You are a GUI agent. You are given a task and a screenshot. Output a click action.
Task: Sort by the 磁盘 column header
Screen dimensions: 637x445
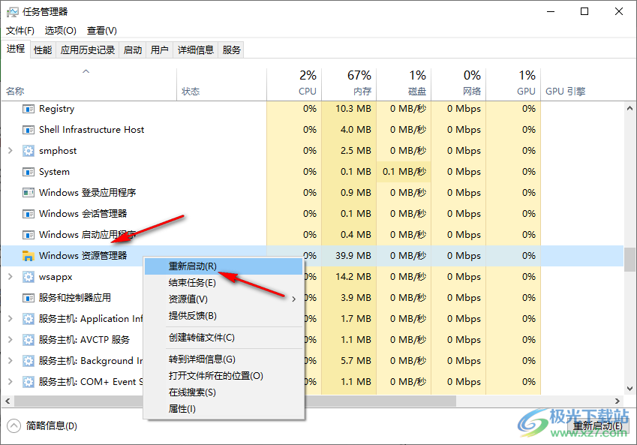(x=404, y=85)
